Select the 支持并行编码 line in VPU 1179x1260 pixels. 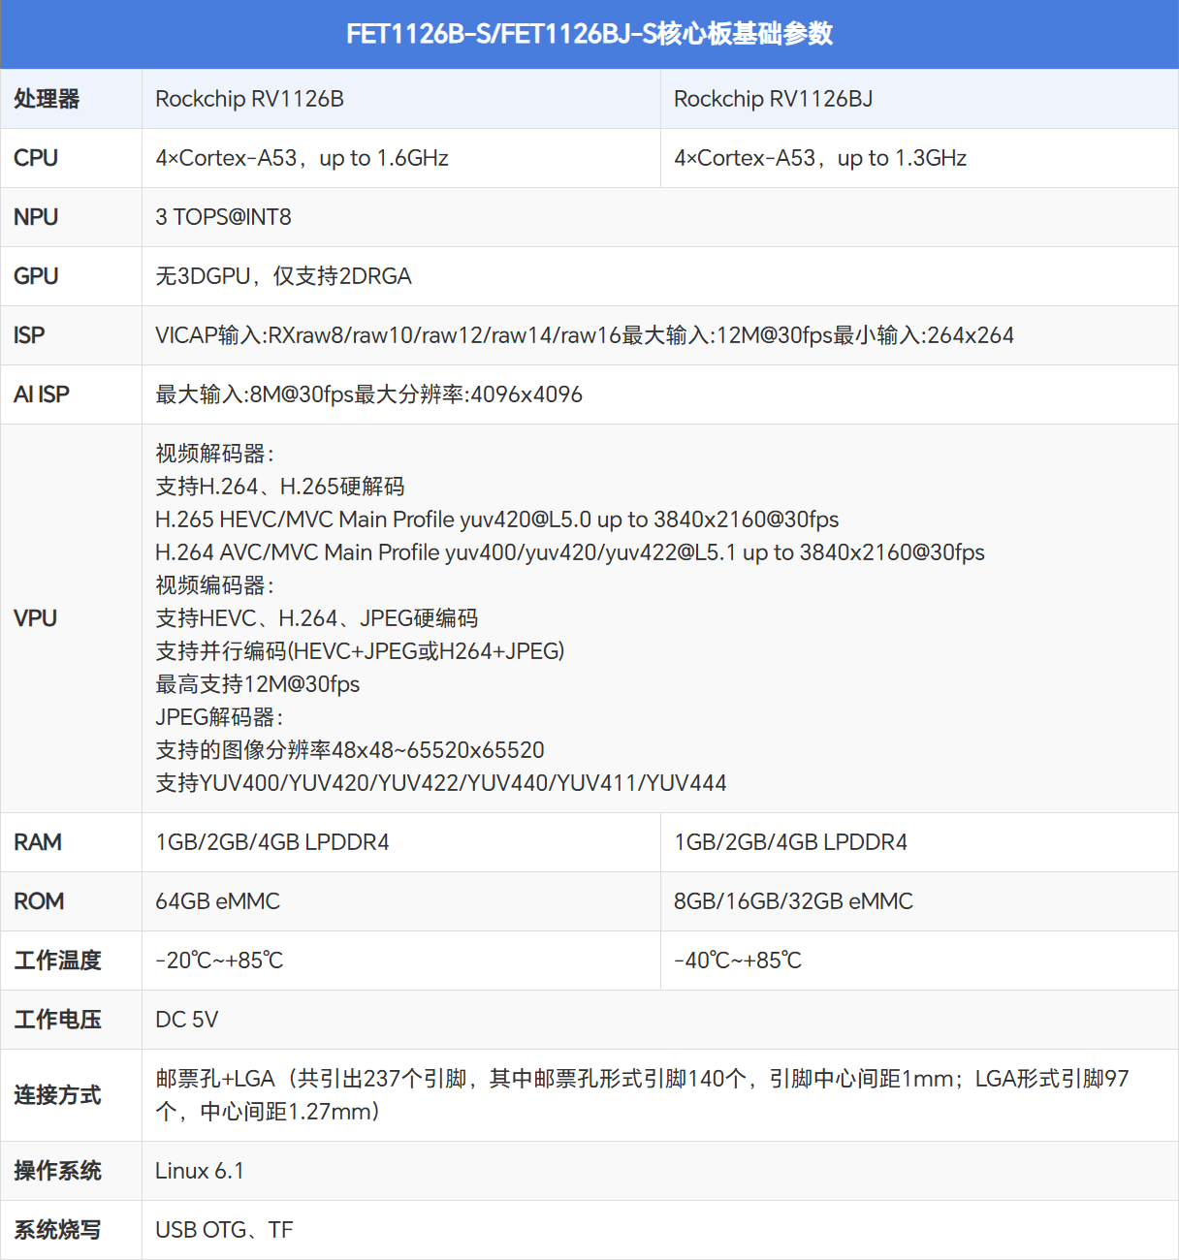[x=360, y=651]
